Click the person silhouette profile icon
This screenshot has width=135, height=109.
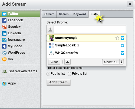pos(50,29)
